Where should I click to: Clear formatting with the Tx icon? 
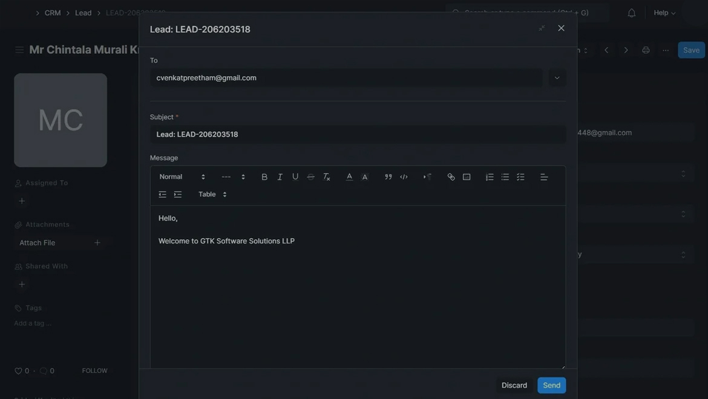coord(327,177)
